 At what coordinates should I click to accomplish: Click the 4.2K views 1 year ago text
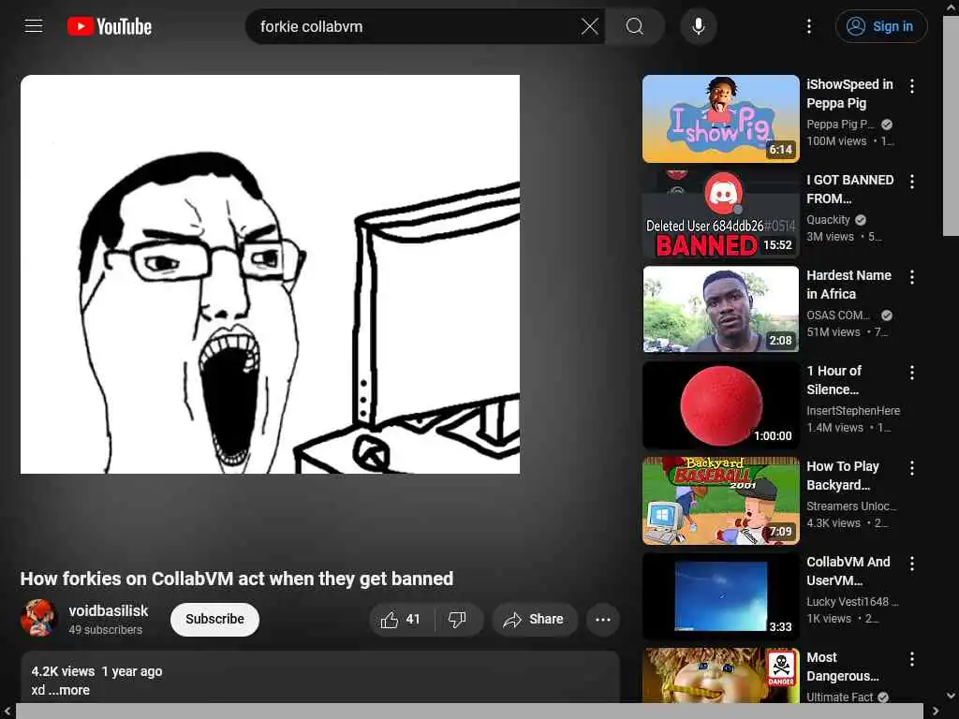[96, 671]
